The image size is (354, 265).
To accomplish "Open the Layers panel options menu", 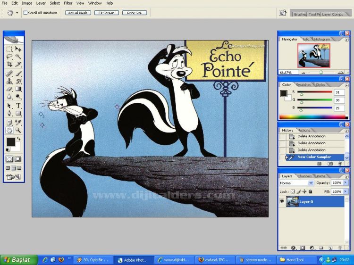I will [347, 177].
